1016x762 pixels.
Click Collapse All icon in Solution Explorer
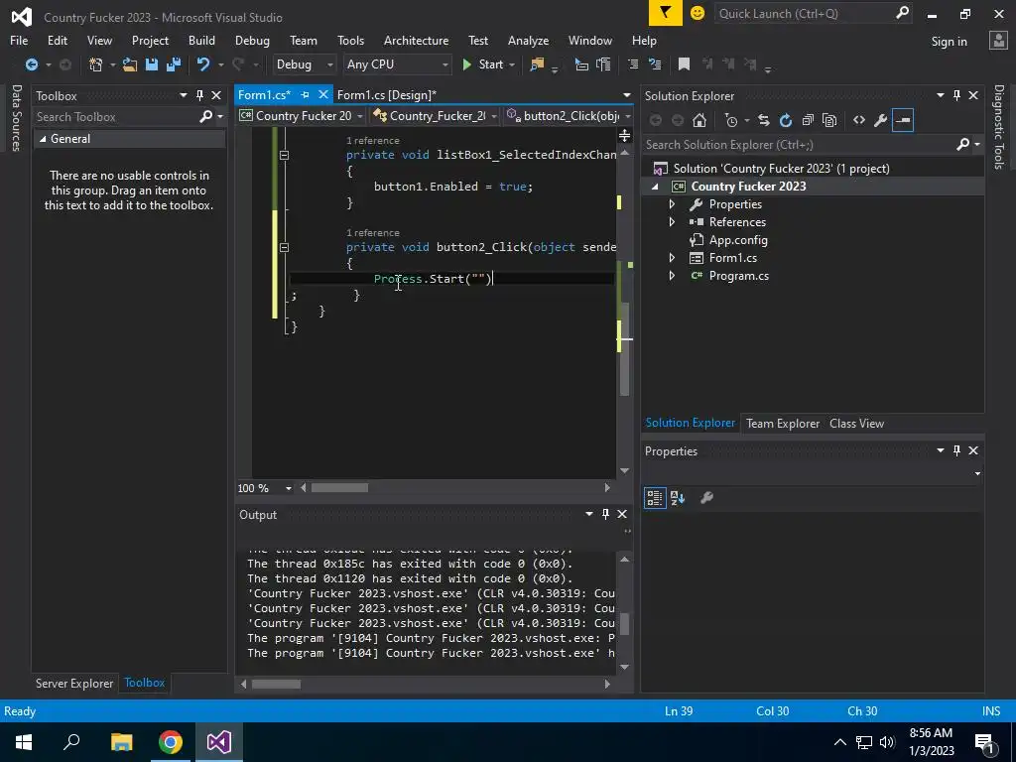(x=808, y=120)
